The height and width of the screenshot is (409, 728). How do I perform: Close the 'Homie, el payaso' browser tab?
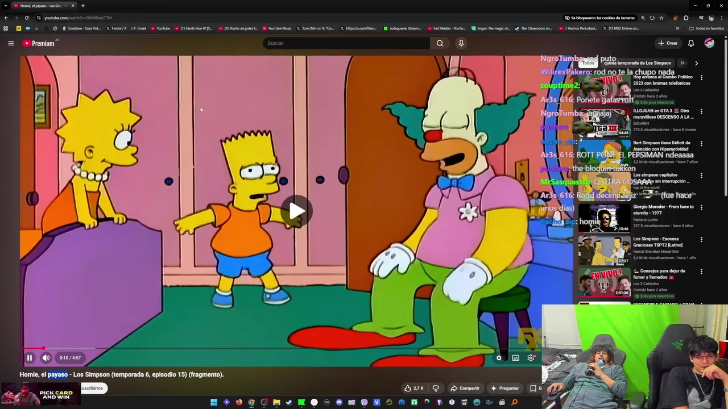[x=72, y=6]
